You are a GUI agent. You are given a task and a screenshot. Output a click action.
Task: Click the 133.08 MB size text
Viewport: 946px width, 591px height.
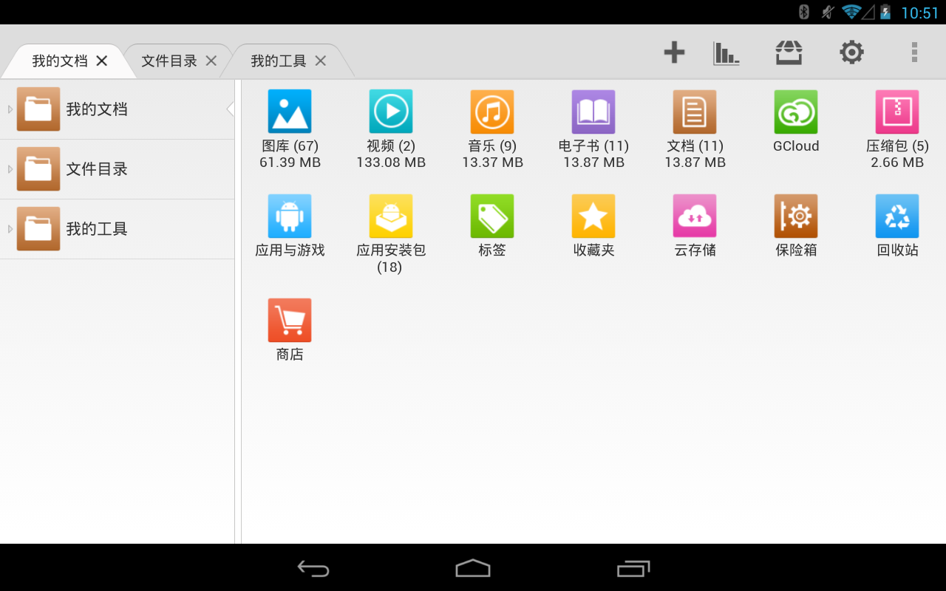pyautogui.click(x=391, y=163)
